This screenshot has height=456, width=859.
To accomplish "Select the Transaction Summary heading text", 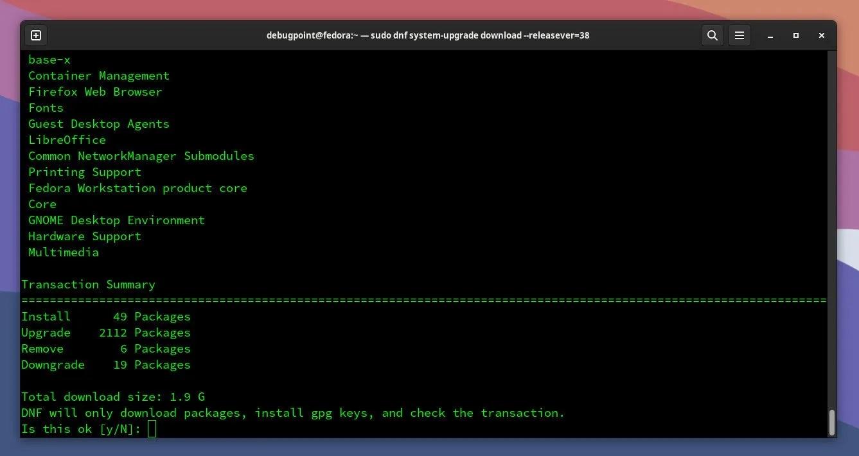I will 88,284.
